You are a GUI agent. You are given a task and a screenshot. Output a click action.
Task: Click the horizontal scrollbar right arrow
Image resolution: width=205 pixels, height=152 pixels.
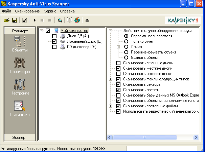point(196,138)
